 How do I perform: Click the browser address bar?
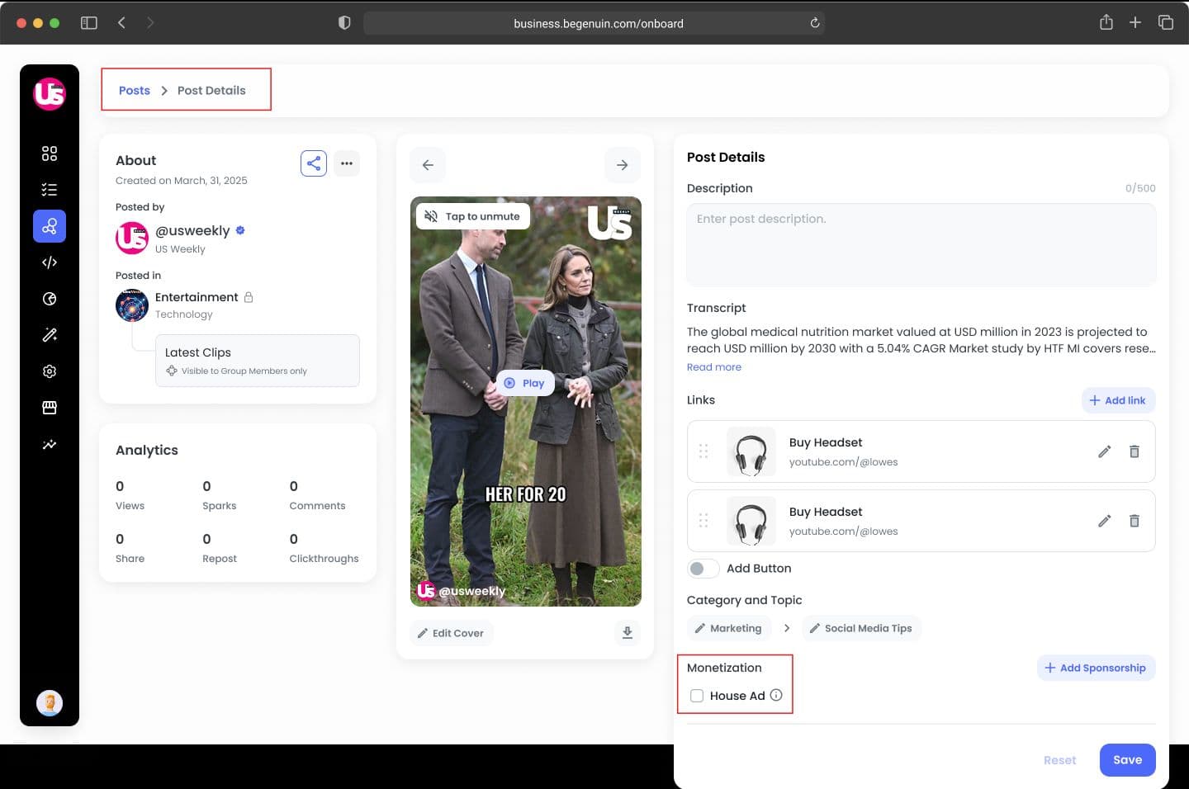[594, 23]
